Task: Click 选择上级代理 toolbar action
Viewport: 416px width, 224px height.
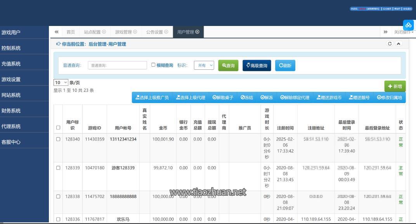Action: [x=191, y=98]
